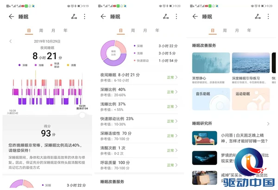This screenshot has height=190, width=278.
Task: Click the sleep ratio donut chart on middle screen
Action: [114, 53]
